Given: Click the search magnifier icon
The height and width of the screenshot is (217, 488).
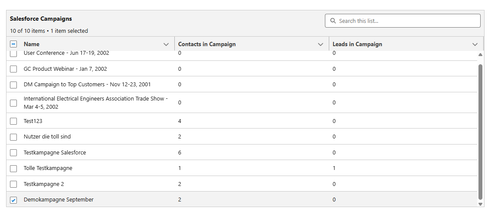Looking at the screenshot, I should (333, 21).
